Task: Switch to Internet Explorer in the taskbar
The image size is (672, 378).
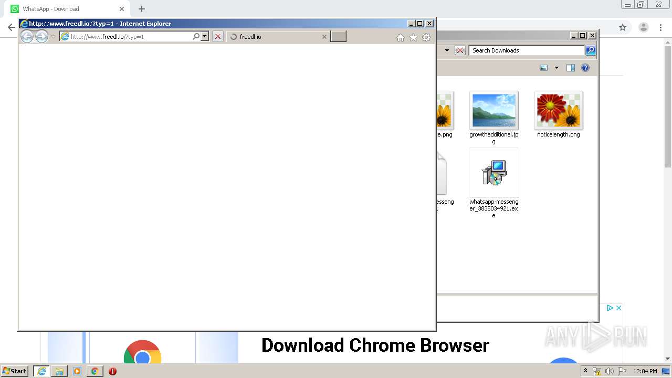Action: (41, 371)
